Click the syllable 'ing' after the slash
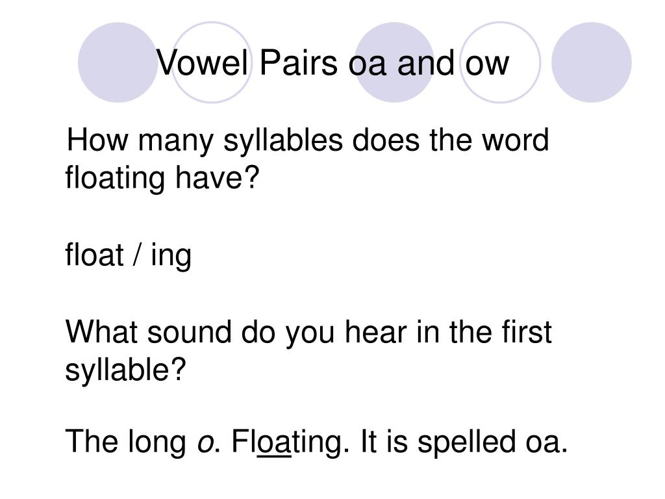Screen dimensions: 665x499 171,257
